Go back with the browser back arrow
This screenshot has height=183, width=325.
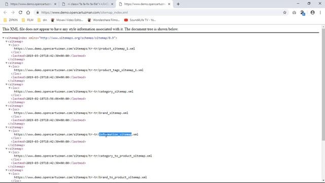pos(5,12)
